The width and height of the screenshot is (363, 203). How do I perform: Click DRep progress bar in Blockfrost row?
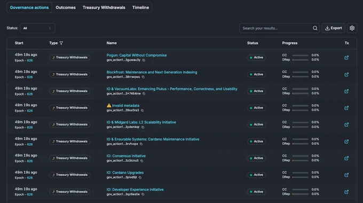pyautogui.click(x=300, y=76)
